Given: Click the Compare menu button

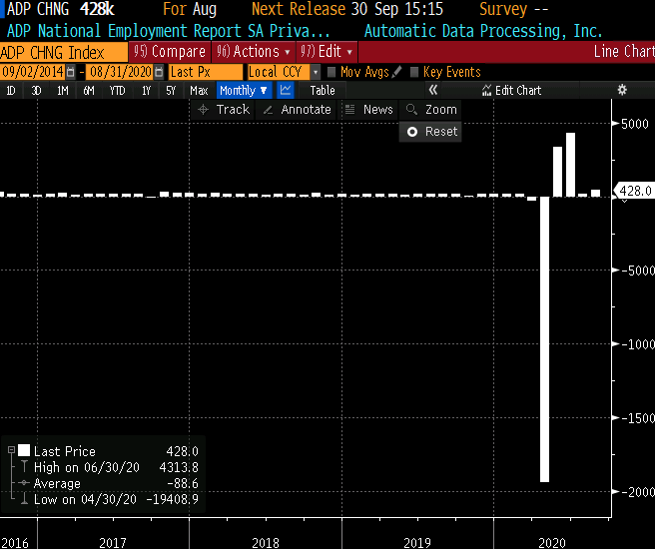Looking at the screenshot, I should pyautogui.click(x=170, y=52).
